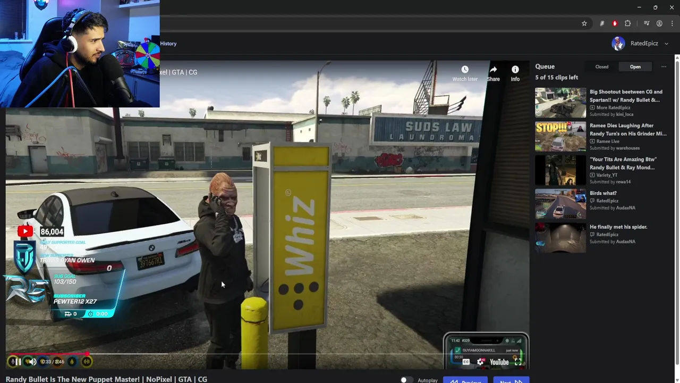Open 'Big Shootout beetween CG and Spartan' clip title
This screenshot has height=383, width=680.
626,96
